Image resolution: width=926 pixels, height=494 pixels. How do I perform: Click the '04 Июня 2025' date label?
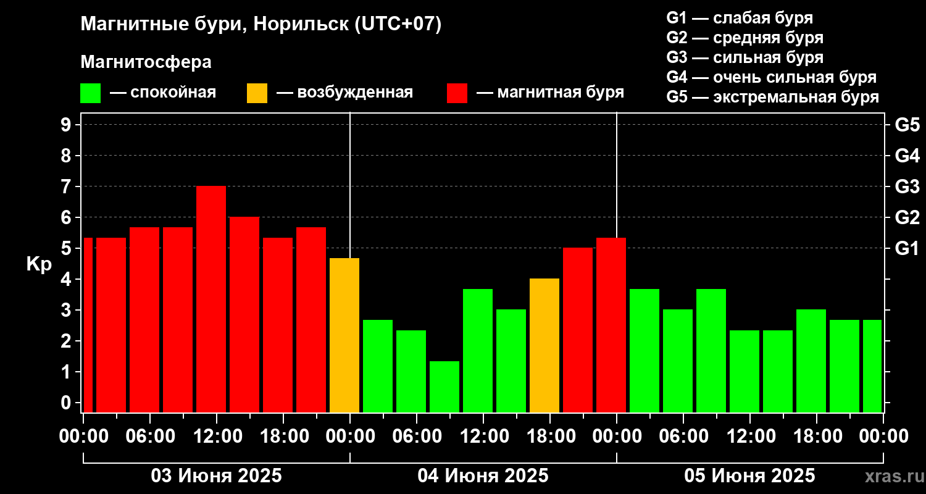pyautogui.click(x=483, y=476)
